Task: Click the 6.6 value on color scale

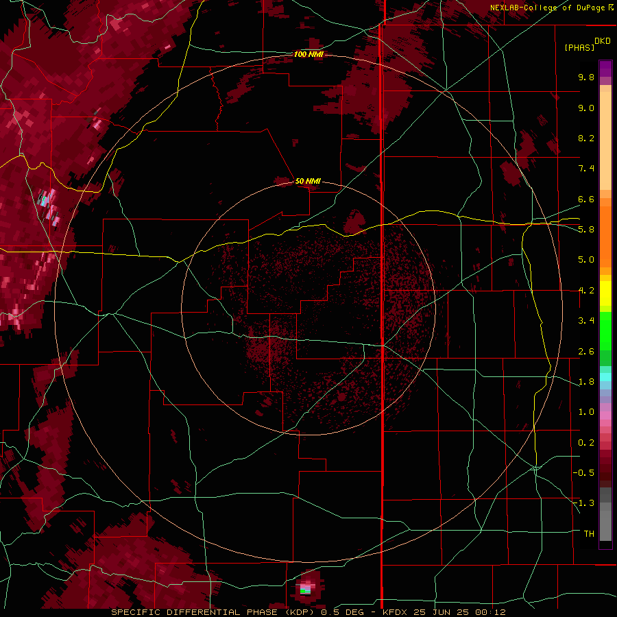Action: click(x=586, y=199)
